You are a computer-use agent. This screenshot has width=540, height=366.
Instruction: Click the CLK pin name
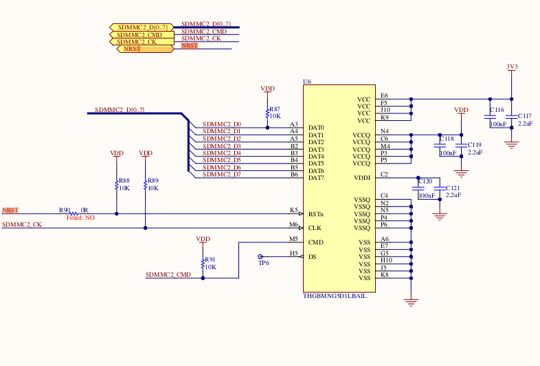tap(315, 228)
